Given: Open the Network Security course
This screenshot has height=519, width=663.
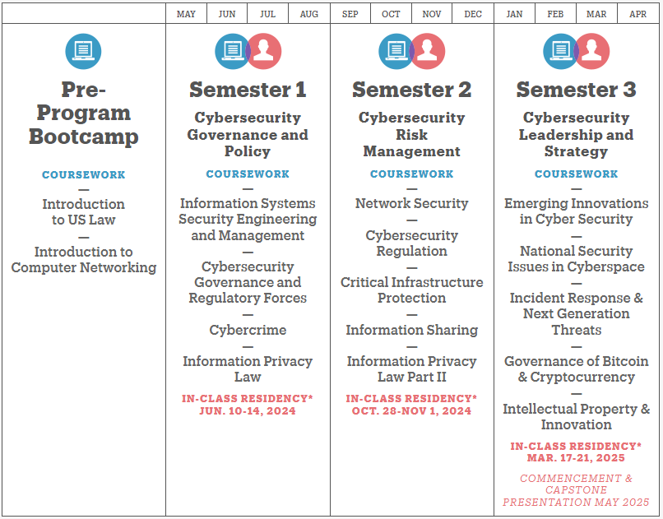Looking at the screenshot, I should click(411, 203).
